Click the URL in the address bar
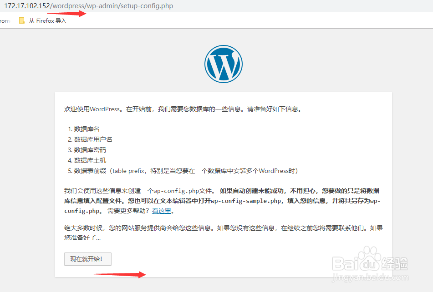 coord(89,6)
